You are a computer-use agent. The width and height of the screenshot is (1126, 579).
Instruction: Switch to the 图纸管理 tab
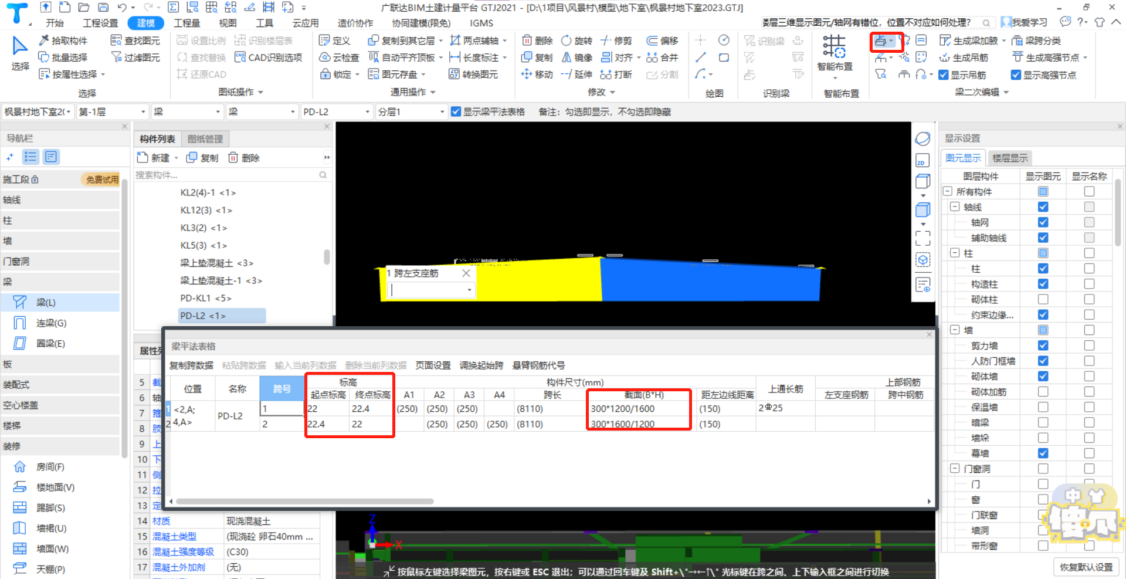205,139
